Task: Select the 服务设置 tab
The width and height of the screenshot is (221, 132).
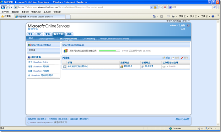Action: coord(58,34)
